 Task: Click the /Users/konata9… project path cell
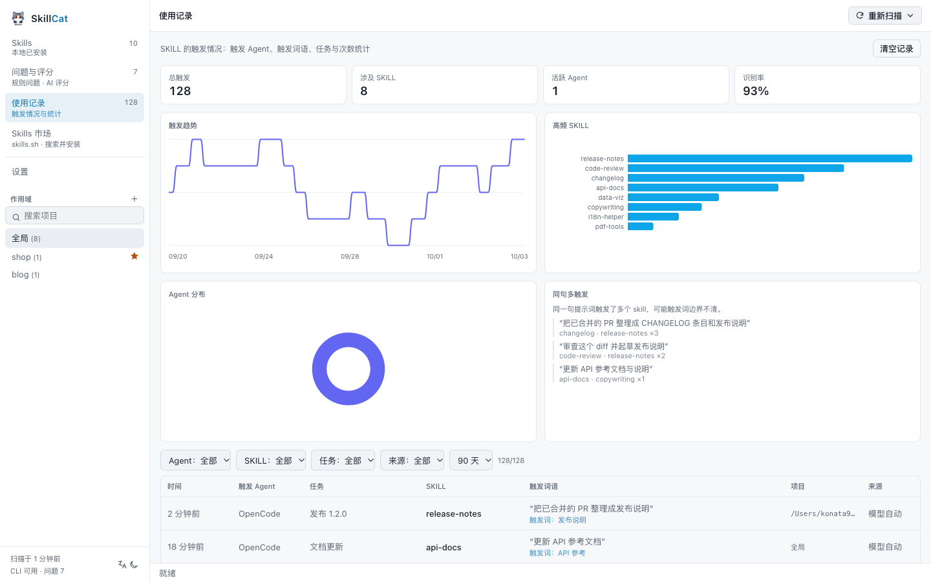pyautogui.click(x=822, y=514)
